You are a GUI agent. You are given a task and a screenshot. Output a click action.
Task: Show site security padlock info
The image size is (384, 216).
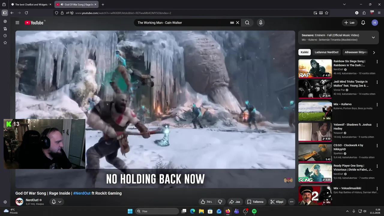(x=62, y=13)
